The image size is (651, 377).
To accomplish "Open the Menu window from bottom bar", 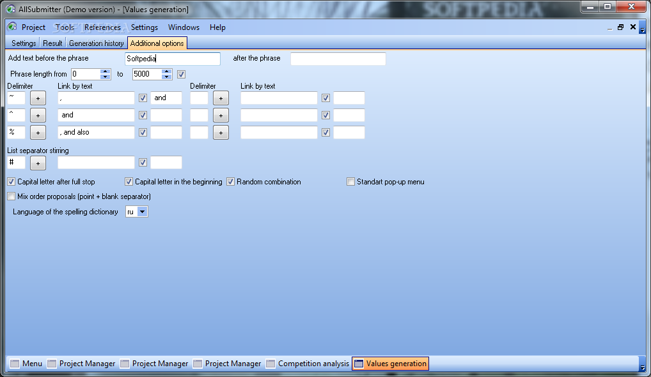I will 26,364.
